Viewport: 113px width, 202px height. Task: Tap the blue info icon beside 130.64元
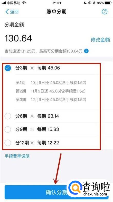click(86, 51)
